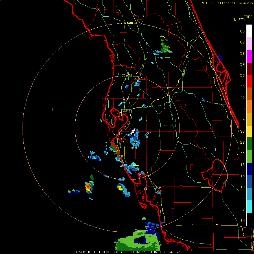This screenshot has height=254, width=254.
Task: Click the 26 value on the legend
Action: (242, 143)
